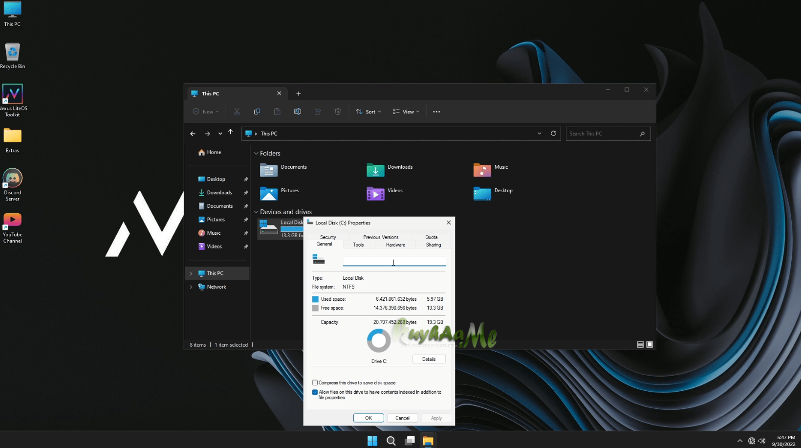Close the Local Disk Properties dialog
Image resolution: width=801 pixels, height=448 pixels.
[x=449, y=223]
